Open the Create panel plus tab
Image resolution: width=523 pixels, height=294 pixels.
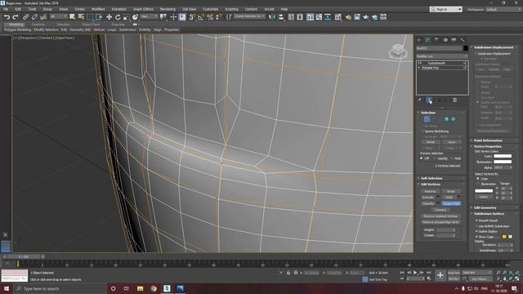[419, 40]
